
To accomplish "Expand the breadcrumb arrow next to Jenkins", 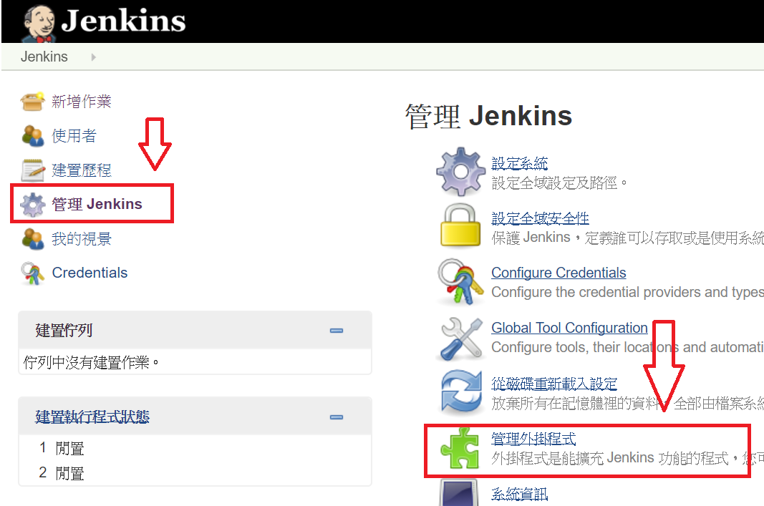I will (92, 57).
